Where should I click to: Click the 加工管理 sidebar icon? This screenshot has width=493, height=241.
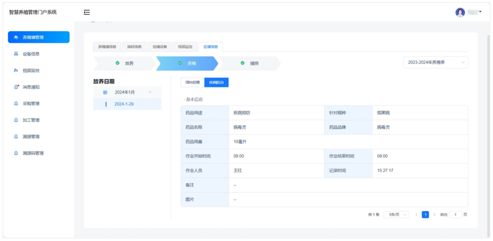[16, 120]
